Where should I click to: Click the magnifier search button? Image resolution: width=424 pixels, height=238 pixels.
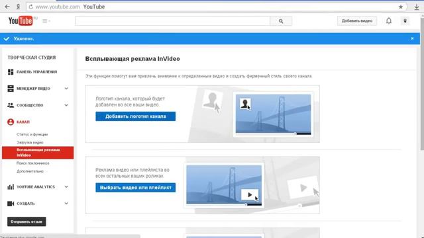281,20
